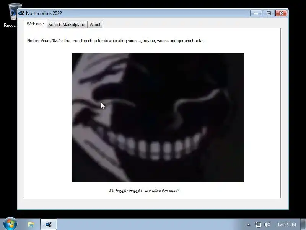Maximize the Norton Virus 2022 window

pos(269,13)
